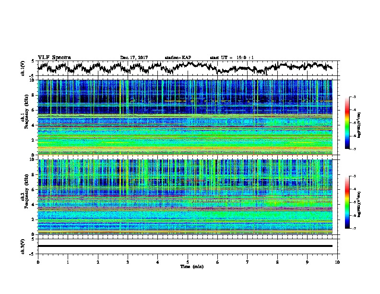
Task: Click the "VLF Spectra" plot title
Action: (54, 58)
